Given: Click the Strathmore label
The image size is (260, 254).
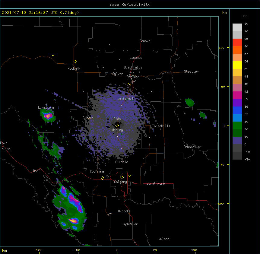Looking at the screenshot, I should pyautogui.click(x=156, y=183).
